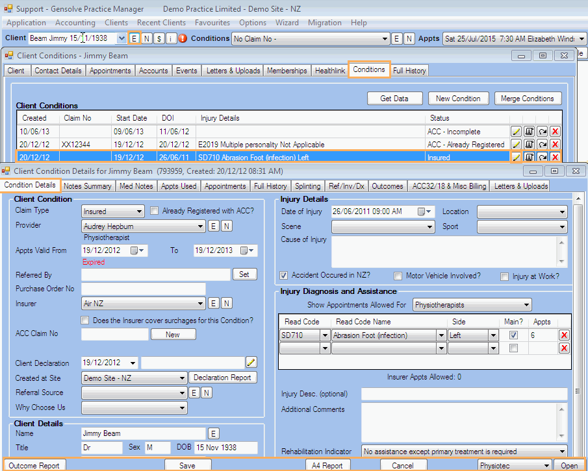Open notes icon for ACC - Incomplete row
Viewport: 588px width, 471px height.
529,132
